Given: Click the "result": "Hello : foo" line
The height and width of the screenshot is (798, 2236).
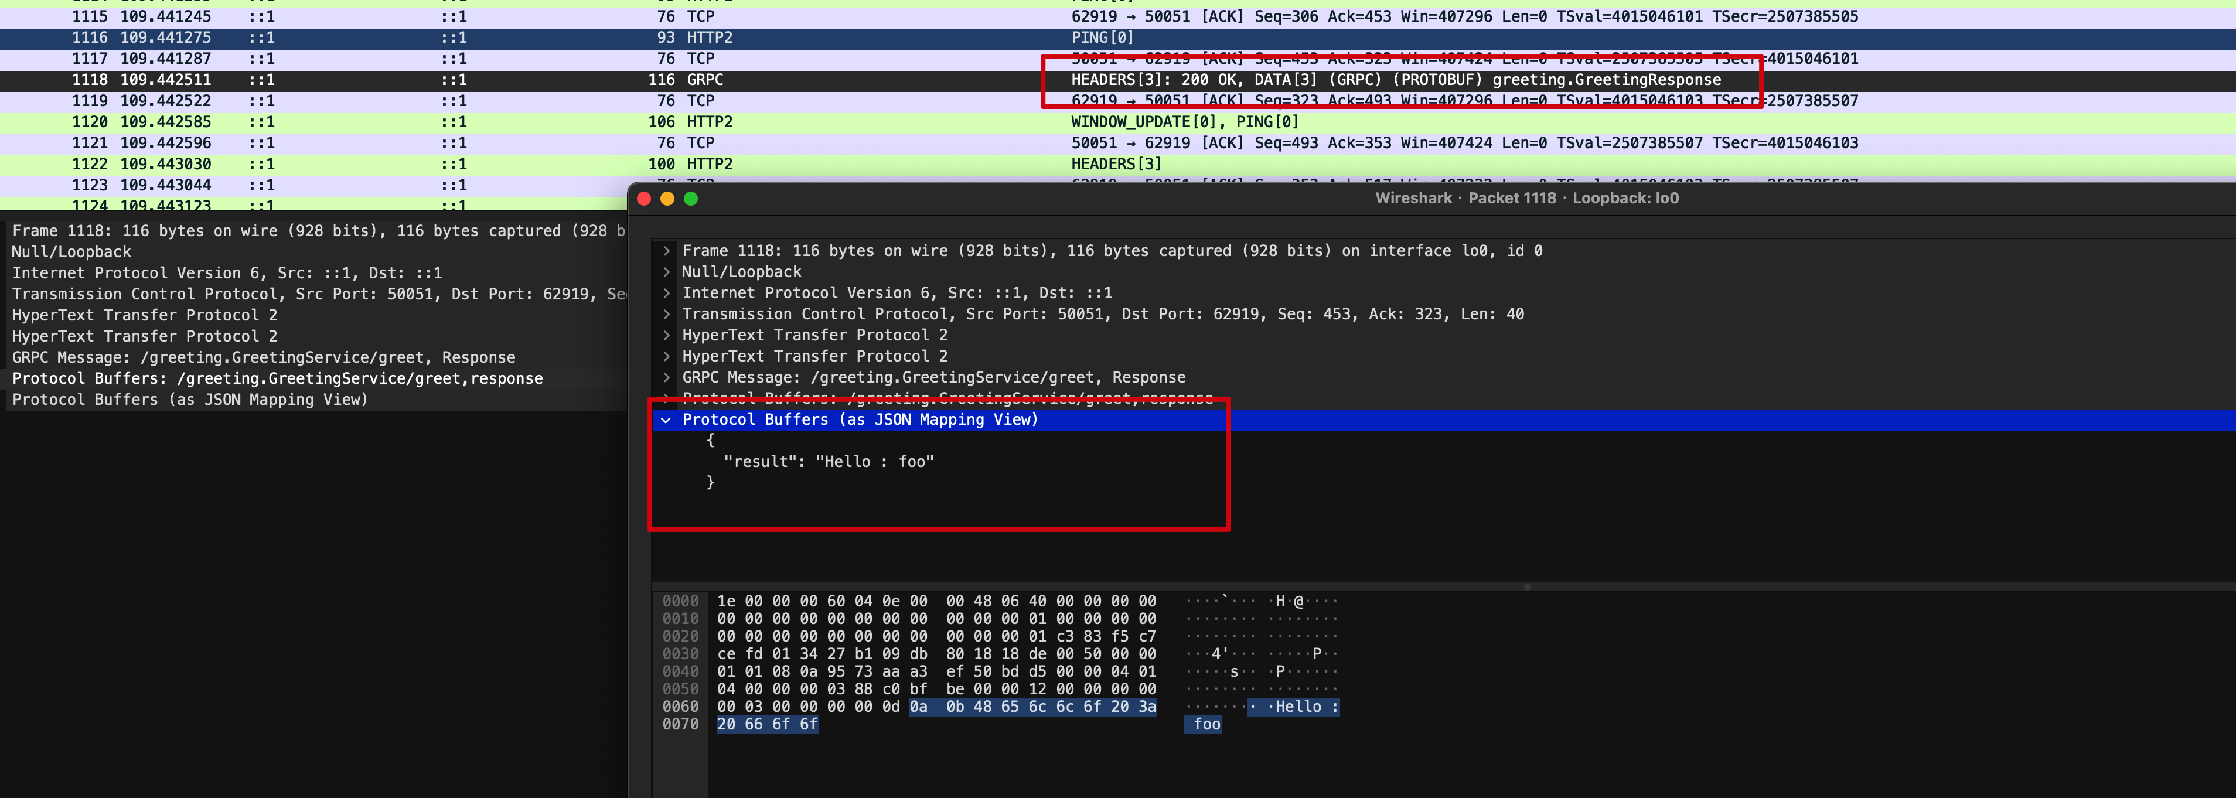Looking at the screenshot, I should click(828, 462).
